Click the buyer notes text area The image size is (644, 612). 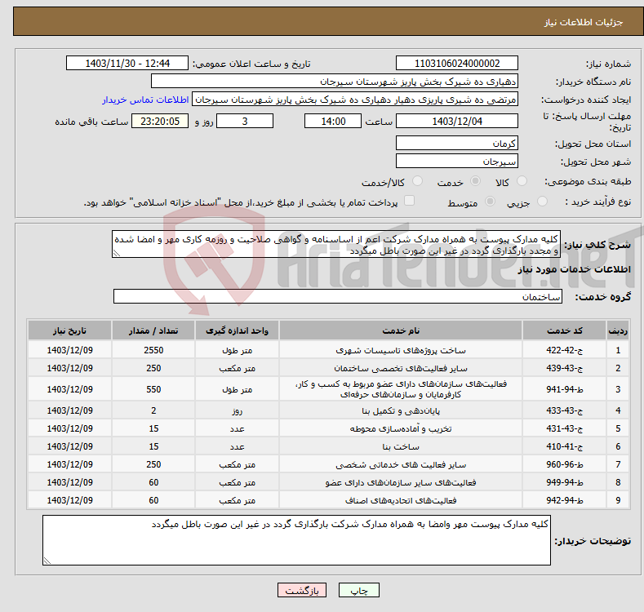coord(296,540)
